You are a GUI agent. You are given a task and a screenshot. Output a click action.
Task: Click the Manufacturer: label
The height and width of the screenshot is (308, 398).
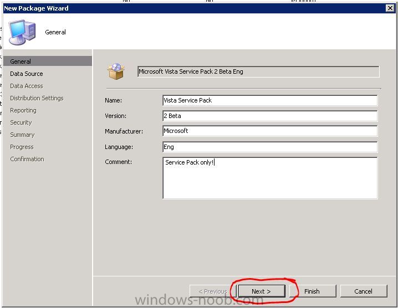tap(124, 131)
